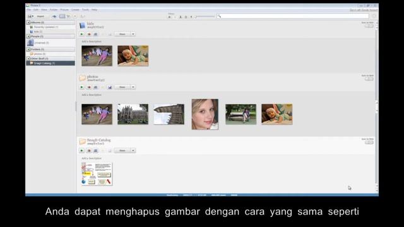The height and width of the screenshot is (227, 404).
Task: Select Recently Updated album in sidebar
Action: (x=50, y=27)
